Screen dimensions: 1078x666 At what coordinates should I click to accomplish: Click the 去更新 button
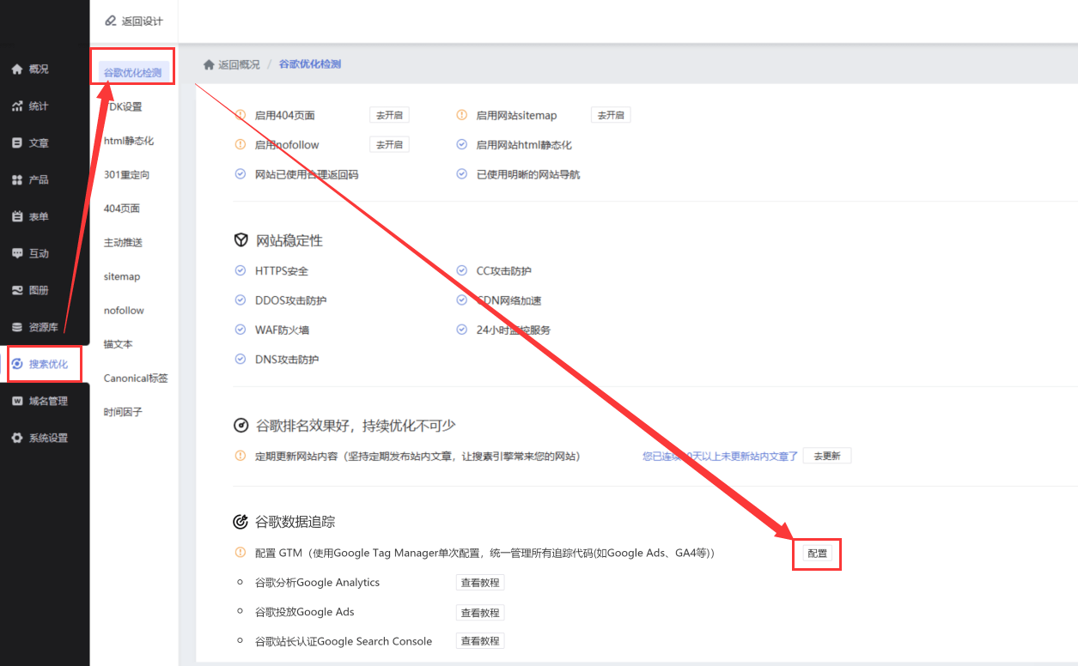pyautogui.click(x=827, y=457)
